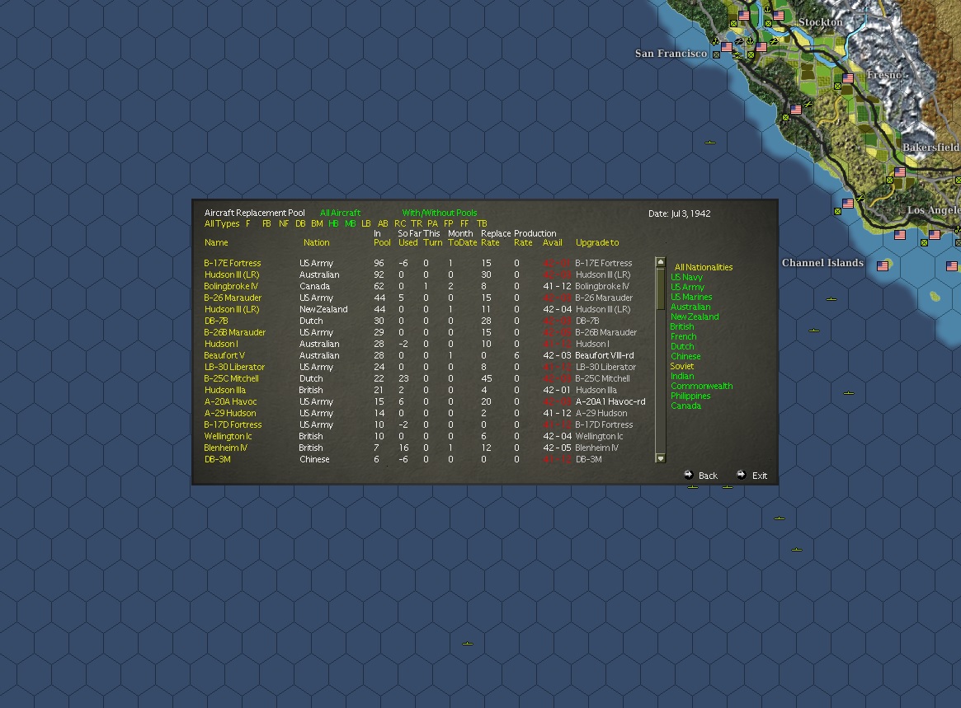Click the Exit arrow icon

coord(741,475)
